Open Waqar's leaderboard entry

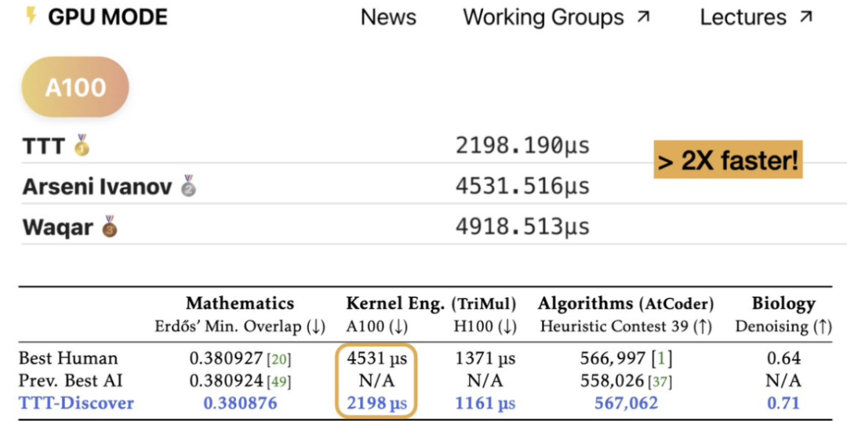point(59,227)
